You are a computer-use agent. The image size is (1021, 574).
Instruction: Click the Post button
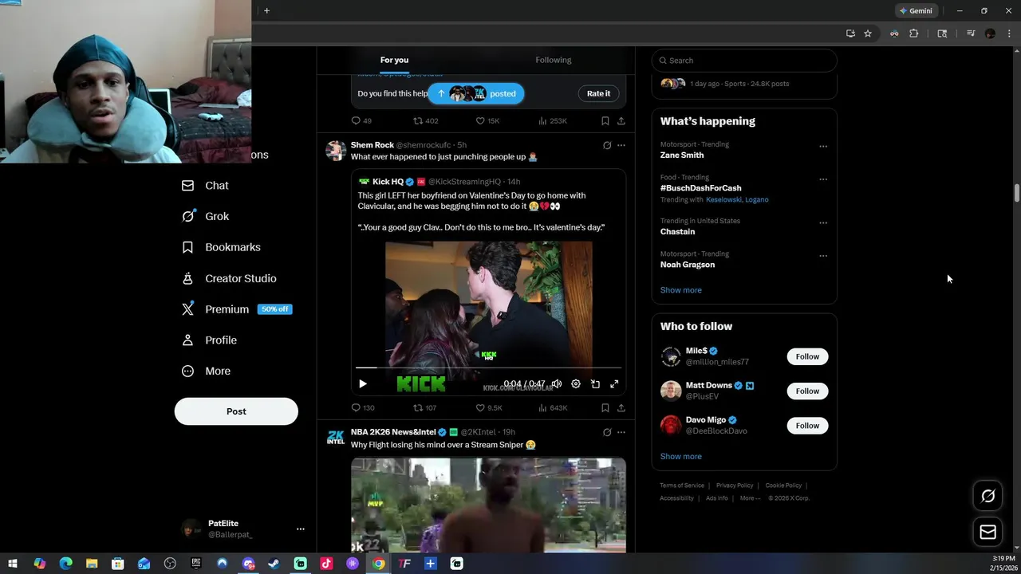pyautogui.click(x=236, y=411)
